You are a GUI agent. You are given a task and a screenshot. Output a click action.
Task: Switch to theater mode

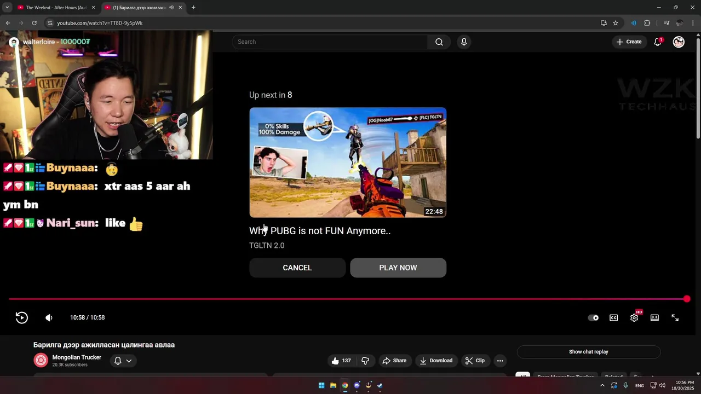click(x=654, y=318)
